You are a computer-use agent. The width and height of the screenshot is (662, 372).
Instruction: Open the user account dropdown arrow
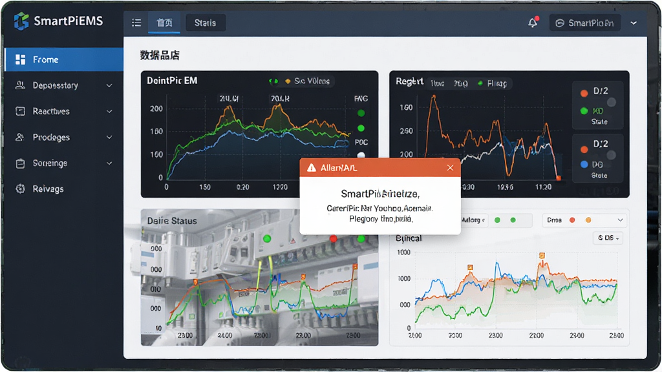(x=634, y=23)
